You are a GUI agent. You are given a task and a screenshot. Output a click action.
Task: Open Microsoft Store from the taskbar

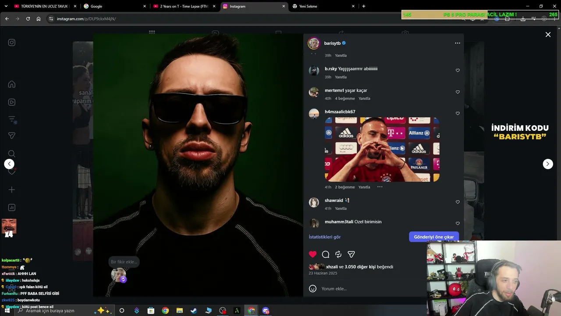pos(151,311)
